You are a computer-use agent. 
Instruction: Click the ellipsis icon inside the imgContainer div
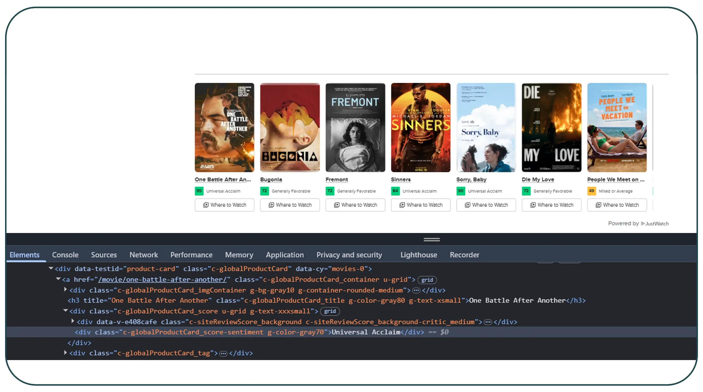(x=416, y=290)
